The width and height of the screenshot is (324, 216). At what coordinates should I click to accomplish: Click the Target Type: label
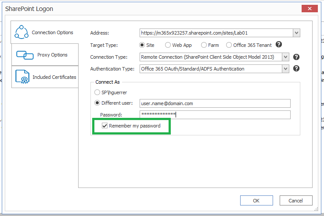point(104,45)
